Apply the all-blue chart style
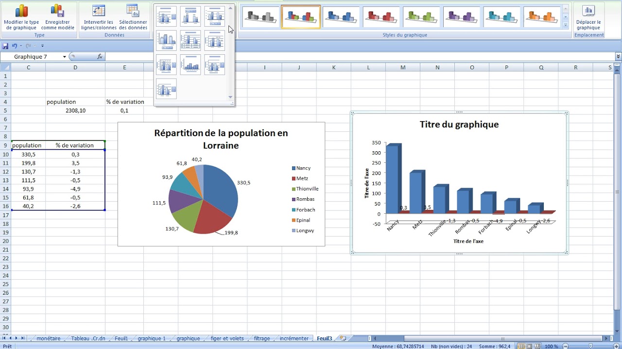 coord(341,16)
